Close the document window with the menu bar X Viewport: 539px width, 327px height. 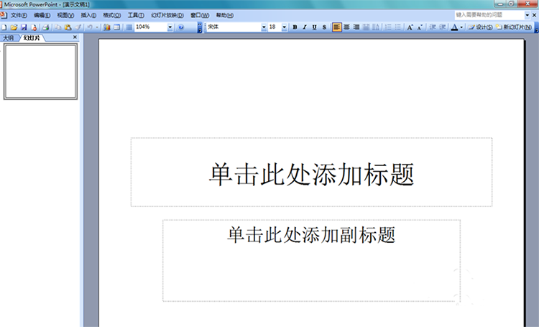pyautogui.click(x=534, y=15)
